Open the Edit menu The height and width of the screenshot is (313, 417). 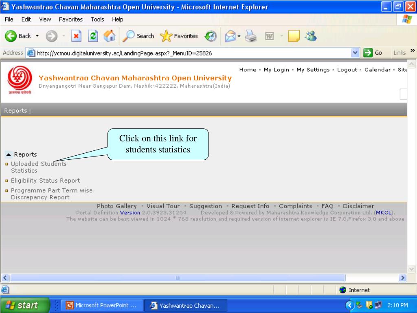coord(26,20)
